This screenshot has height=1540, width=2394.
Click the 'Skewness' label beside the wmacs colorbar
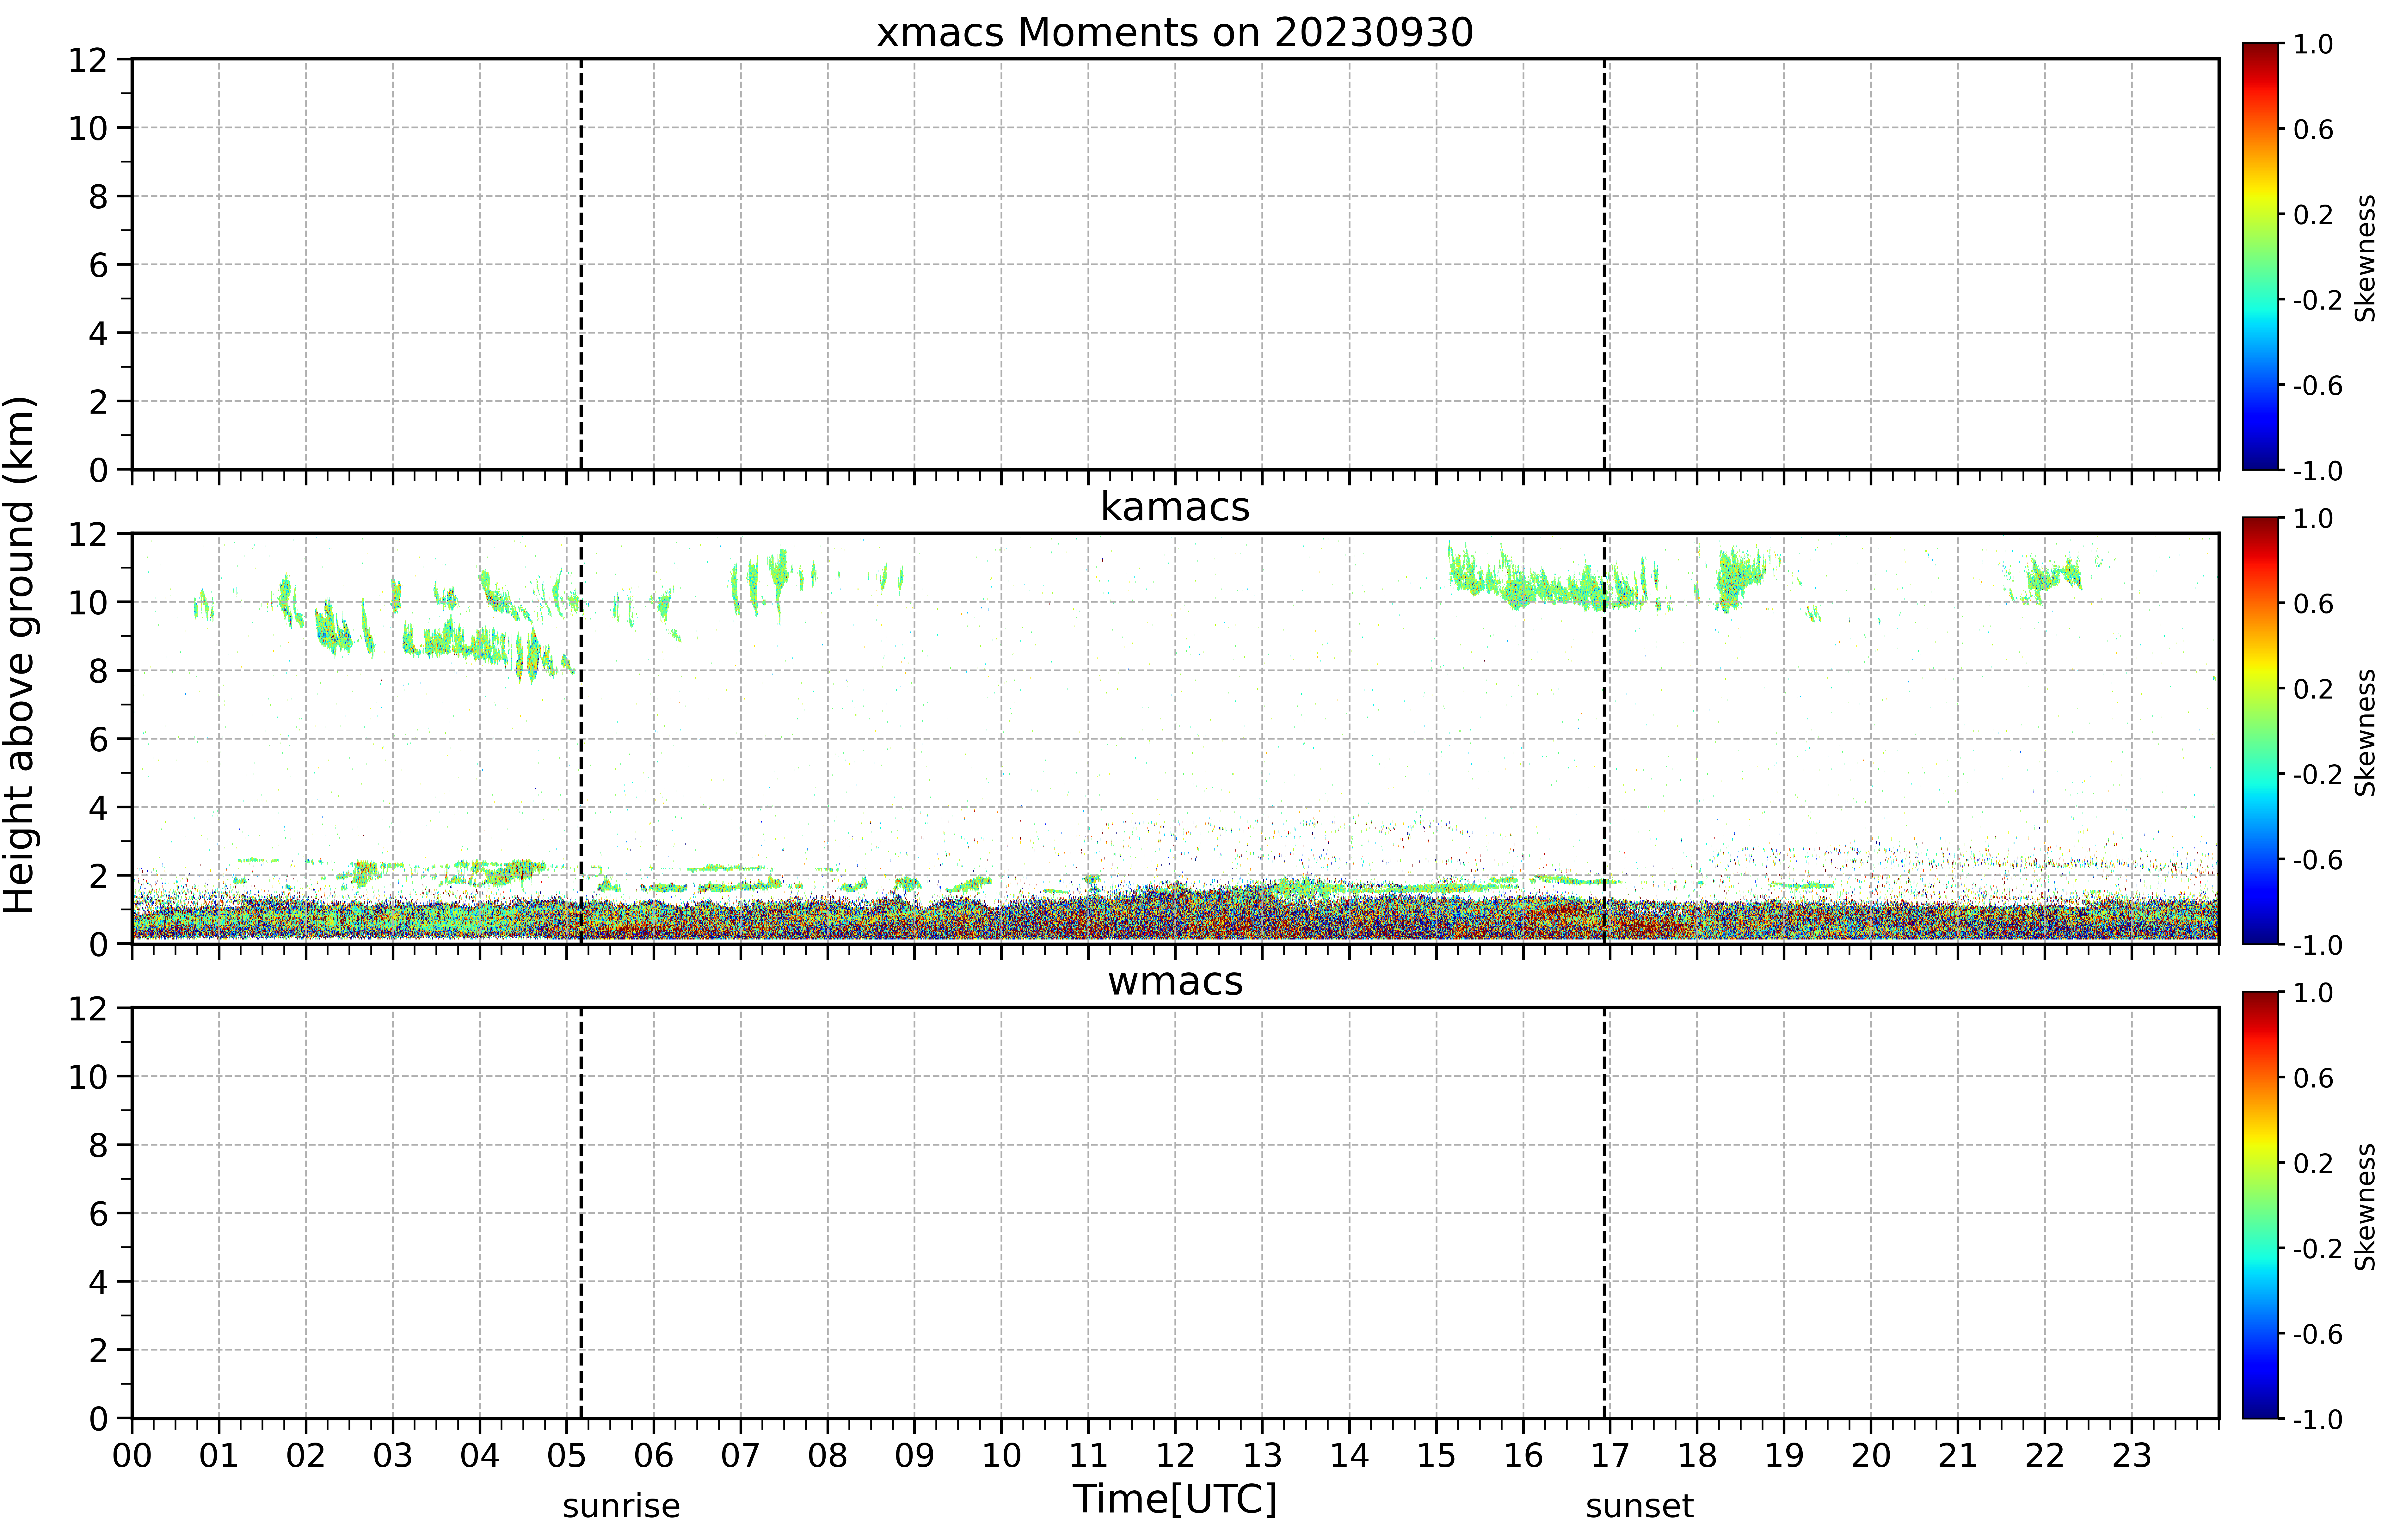pyautogui.click(x=2365, y=1207)
